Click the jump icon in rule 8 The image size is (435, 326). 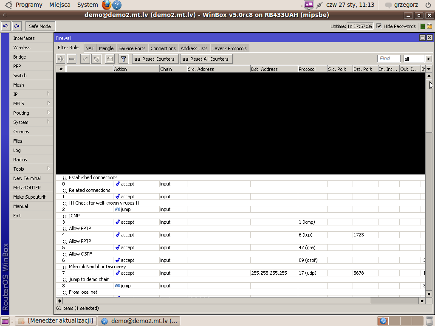click(118, 286)
